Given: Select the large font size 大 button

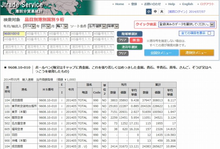Looking at the screenshot, I should (161, 12).
